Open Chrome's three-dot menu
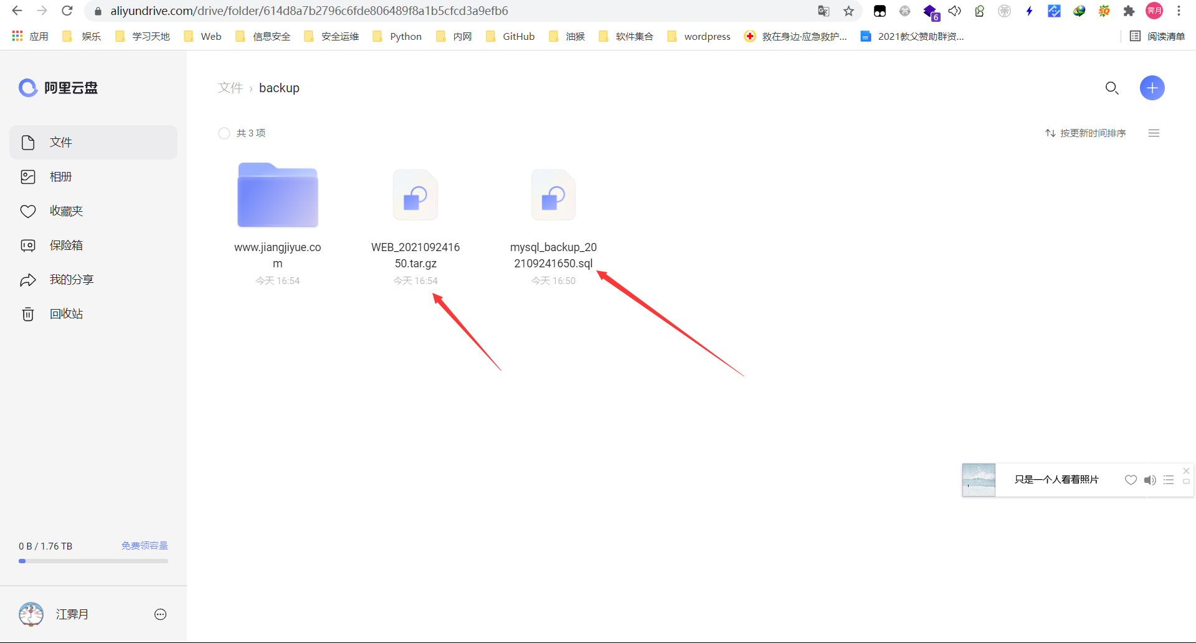The width and height of the screenshot is (1196, 643). click(1179, 11)
